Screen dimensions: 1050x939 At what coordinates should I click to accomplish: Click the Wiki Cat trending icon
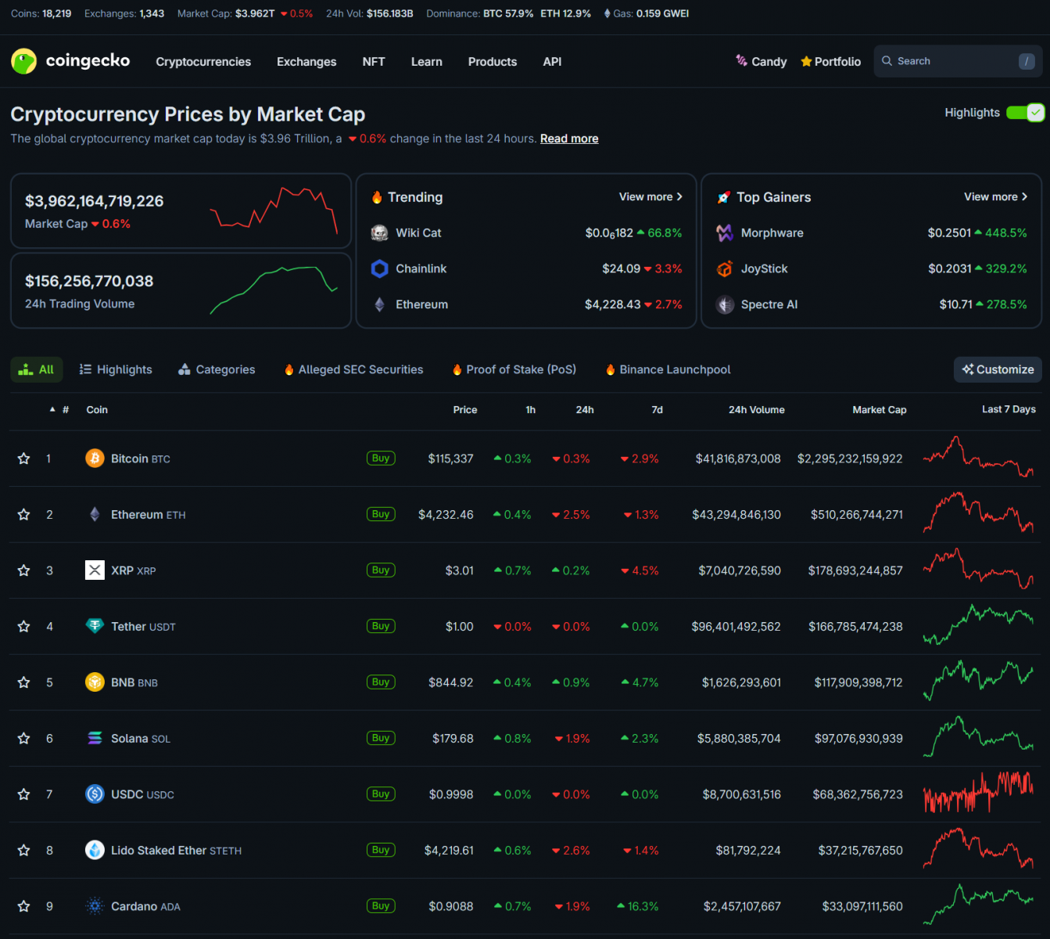click(x=379, y=233)
